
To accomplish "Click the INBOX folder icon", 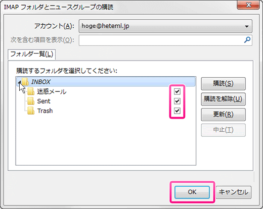I will 25,82.
